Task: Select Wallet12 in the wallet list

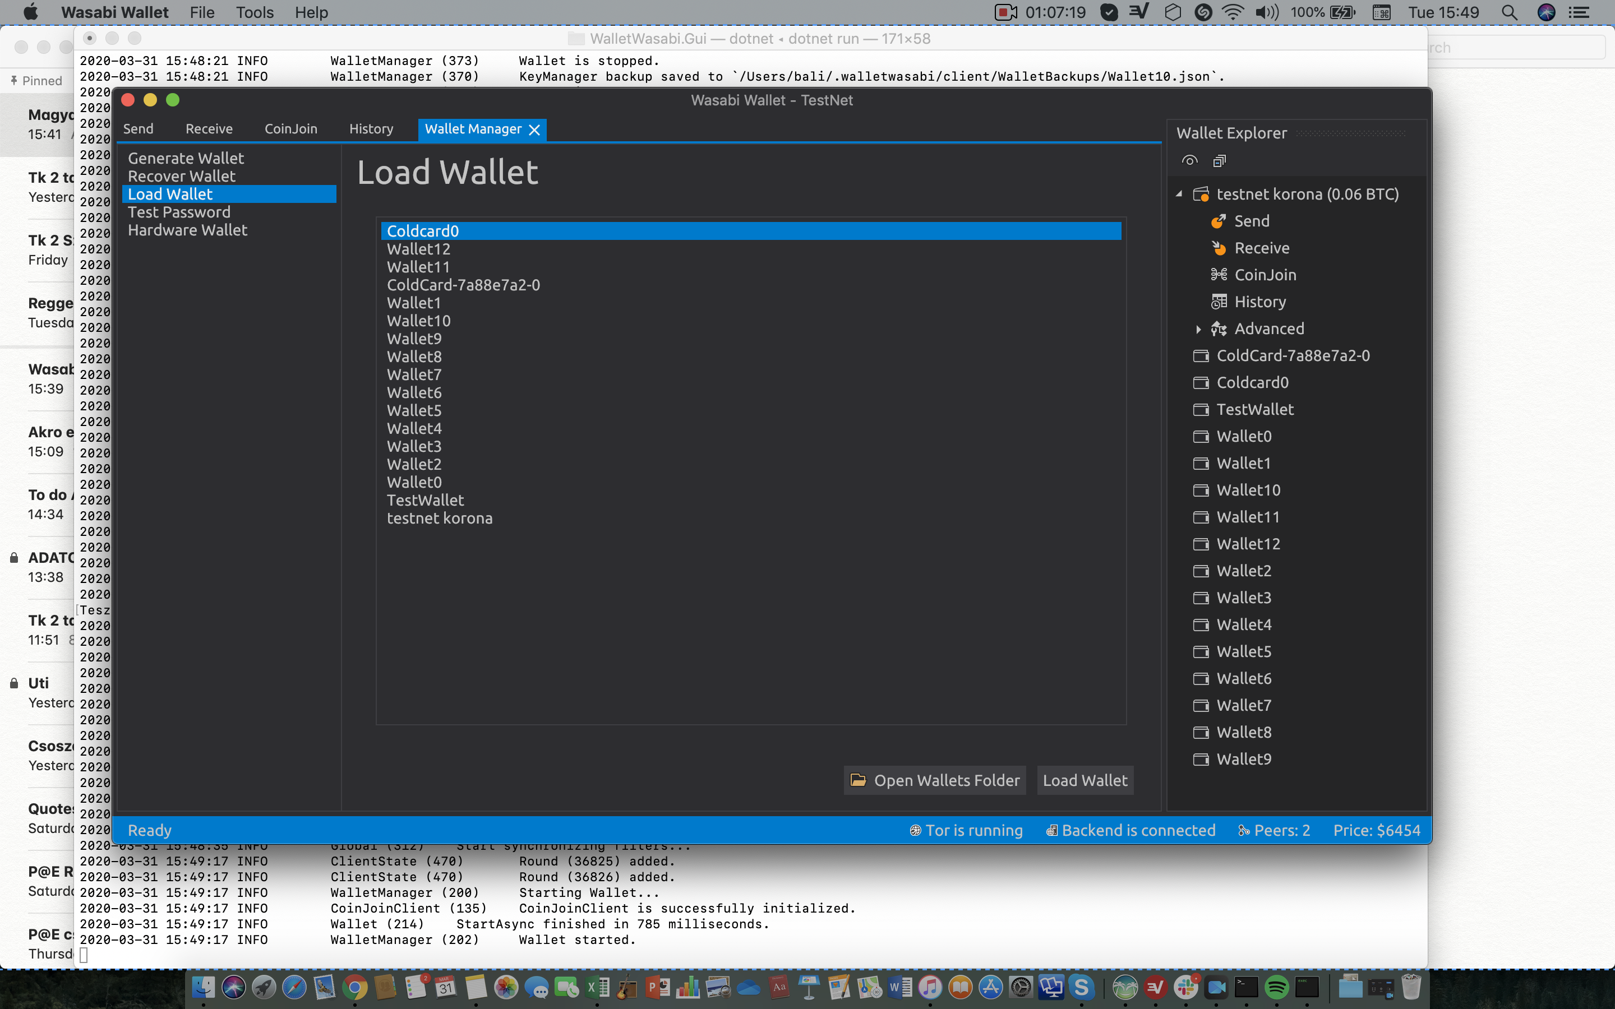Action: tap(418, 248)
